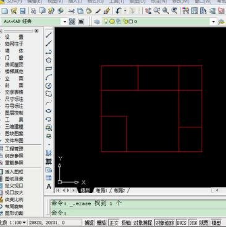Viewport: 226px width, 227px height.
Task: Expand the 门窗 menu
Action: click(14, 58)
